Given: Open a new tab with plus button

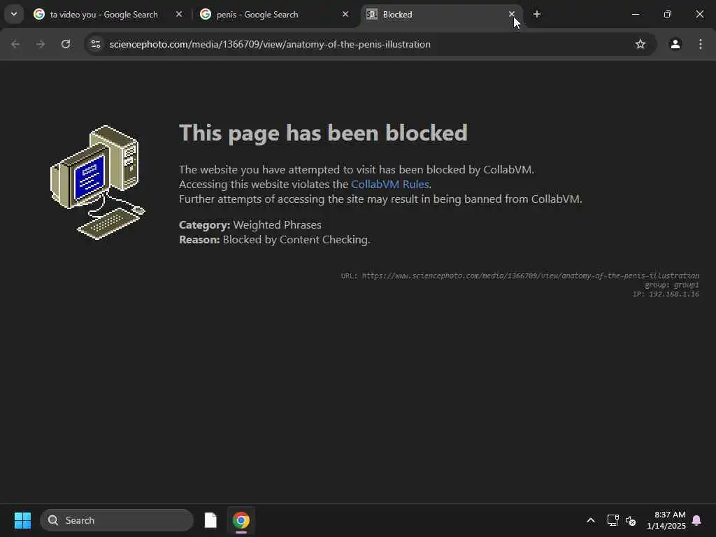Looking at the screenshot, I should pyautogui.click(x=536, y=14).
